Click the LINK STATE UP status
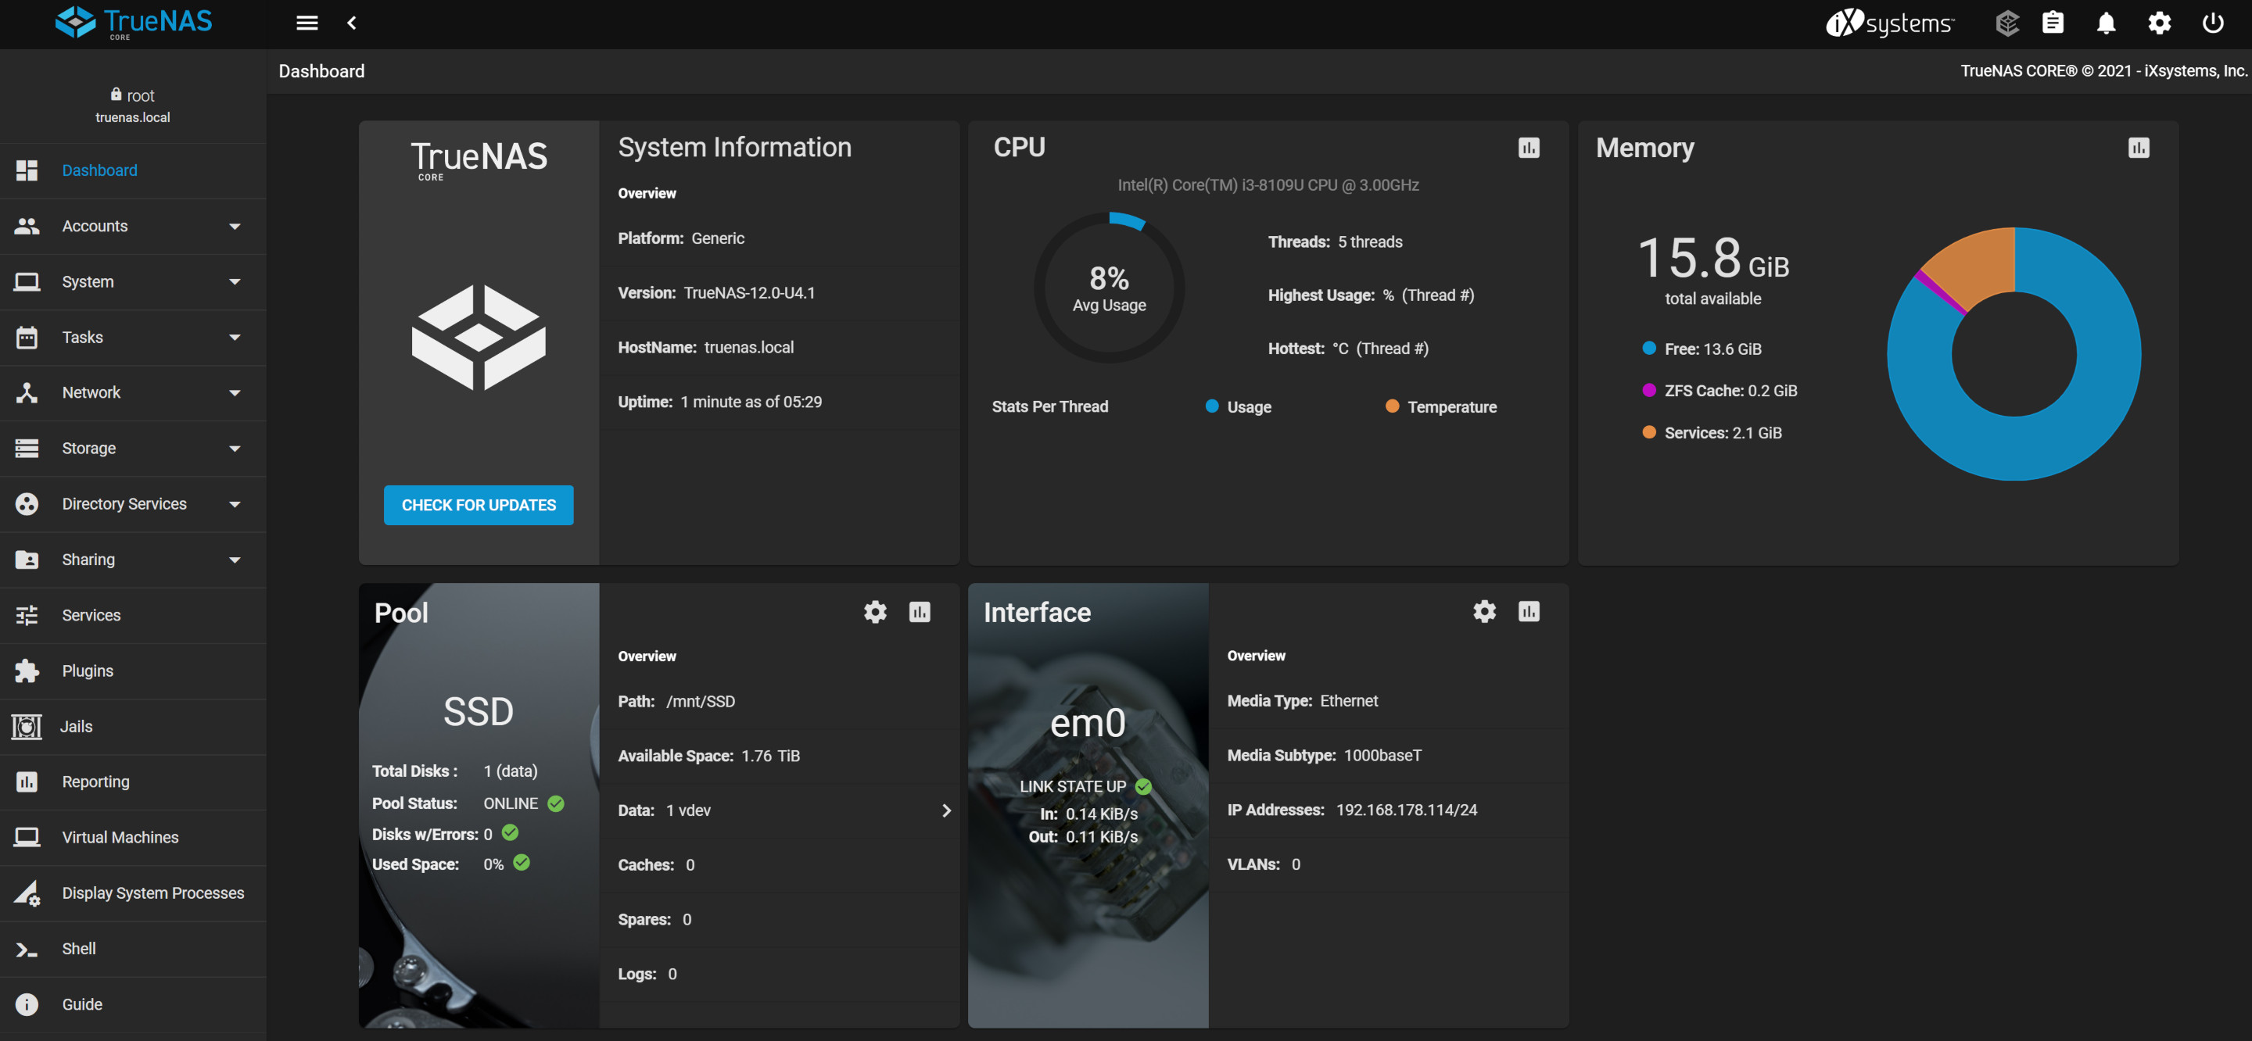Screen dimensions: 2252x1041 point(1085,785)
